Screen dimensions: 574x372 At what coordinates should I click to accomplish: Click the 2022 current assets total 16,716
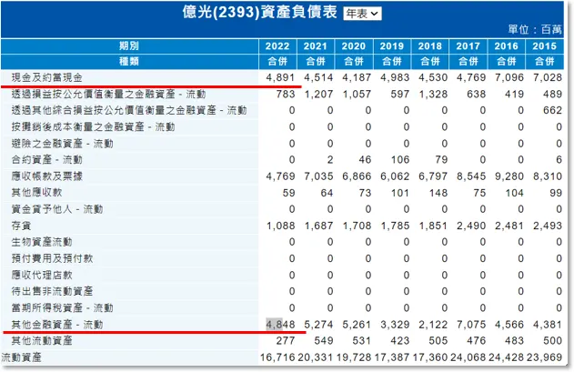pyautogui.click(x=277, y=357)
